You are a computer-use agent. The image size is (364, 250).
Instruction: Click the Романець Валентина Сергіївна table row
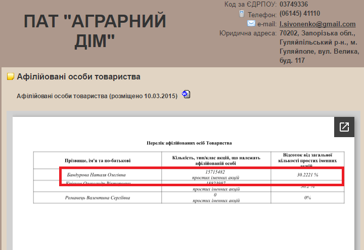[98, 197]
